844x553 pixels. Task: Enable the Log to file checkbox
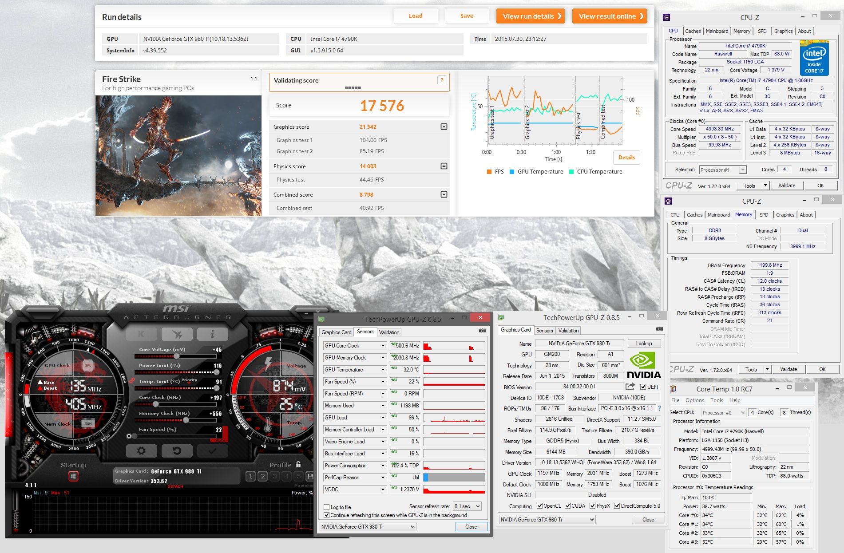pos(327,507)
